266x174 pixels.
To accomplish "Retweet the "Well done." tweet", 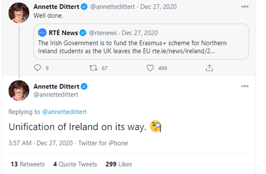I will tap(93, 68).
